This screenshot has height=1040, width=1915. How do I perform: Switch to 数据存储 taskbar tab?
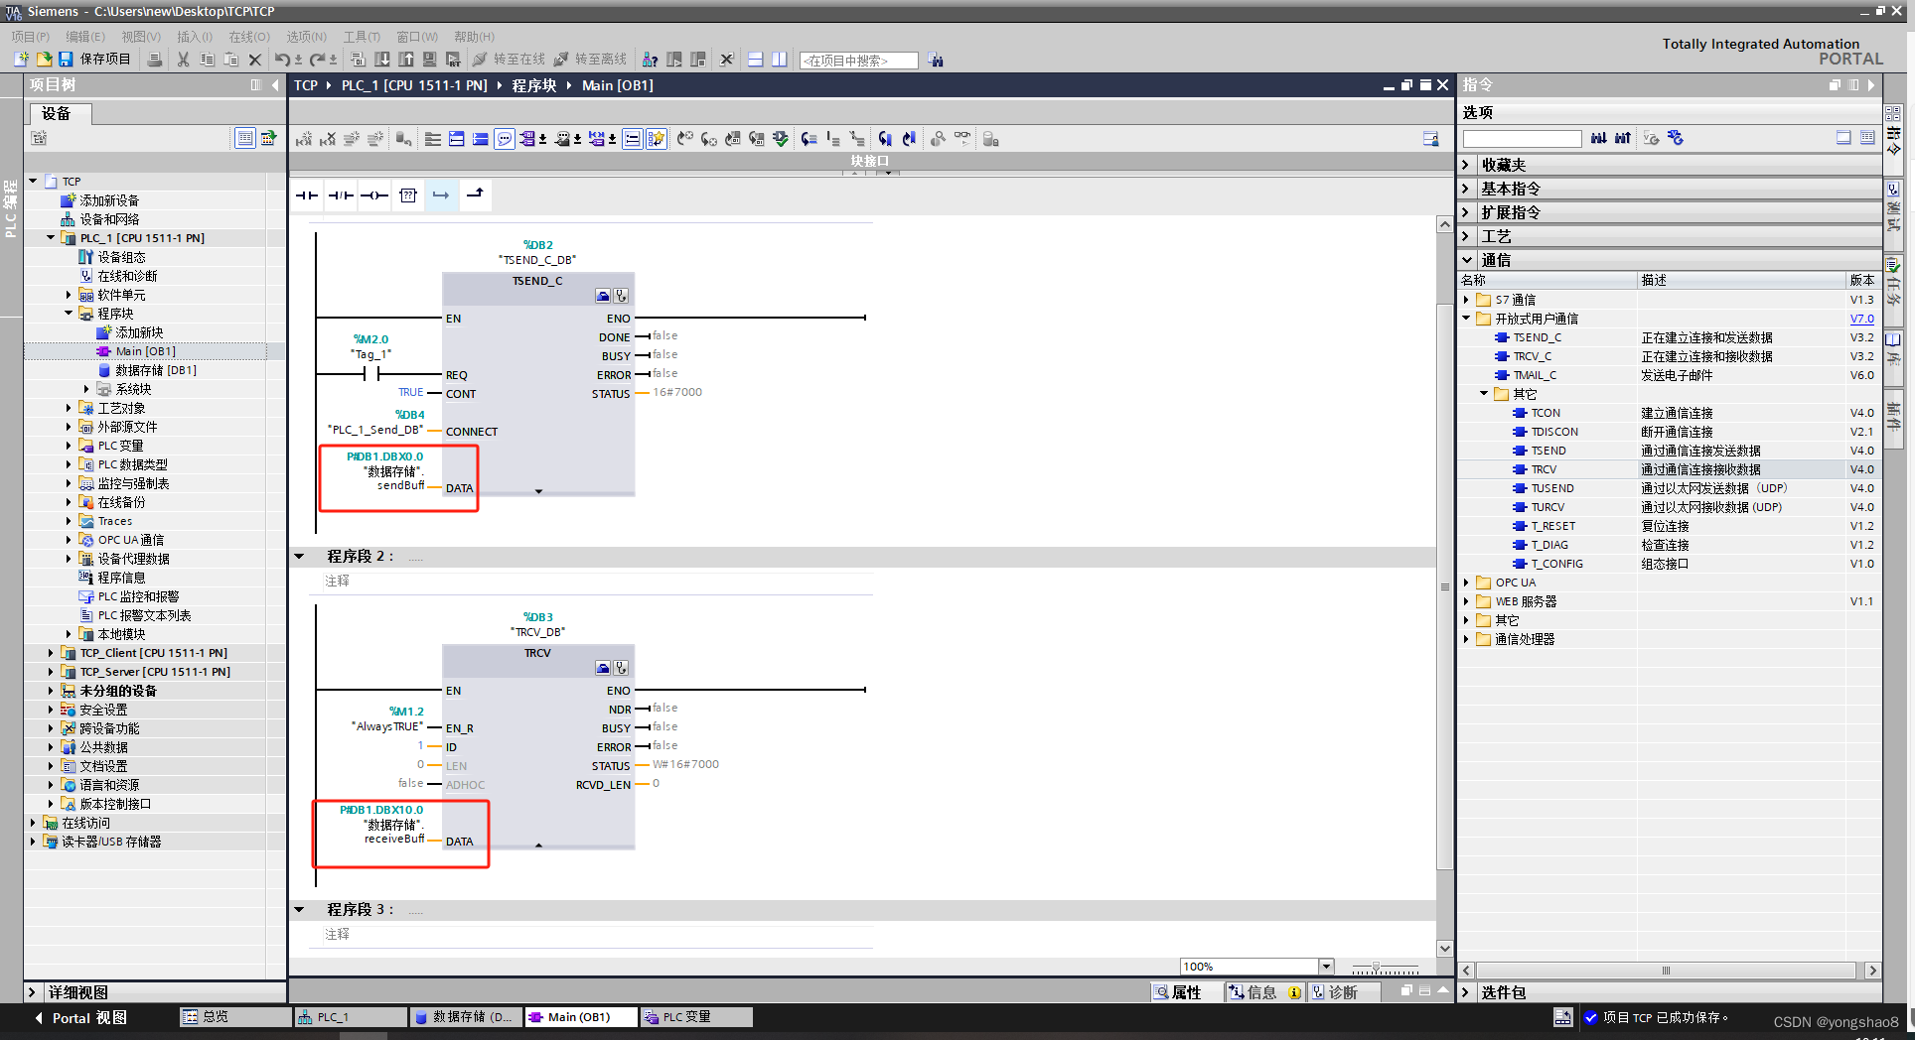[x=464, y=1017]
